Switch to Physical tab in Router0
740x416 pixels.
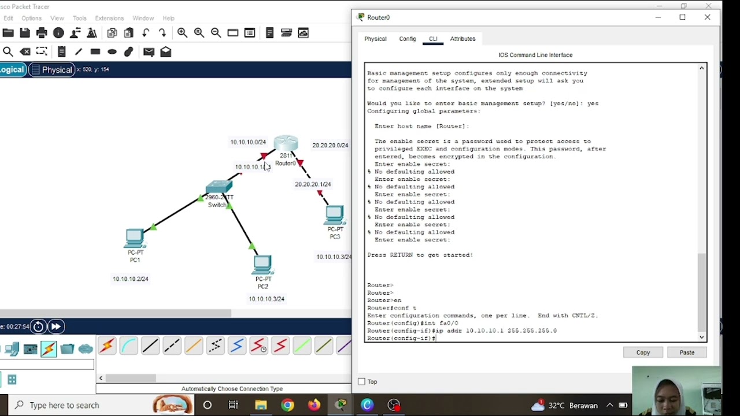(375, 39)
